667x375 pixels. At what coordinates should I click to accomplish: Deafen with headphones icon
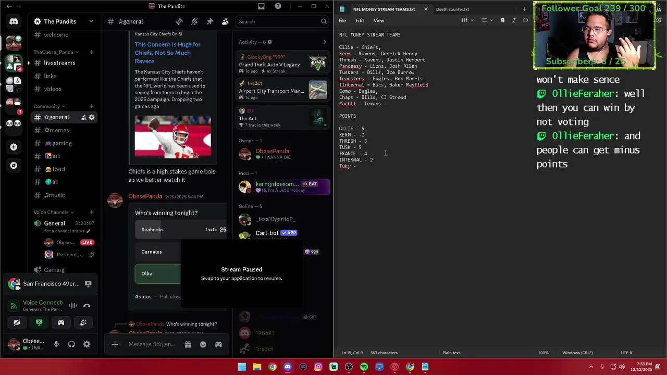click(x=71, y=344)
